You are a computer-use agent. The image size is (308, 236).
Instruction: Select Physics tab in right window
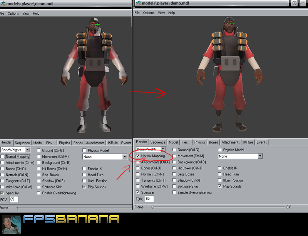[x=200, y=142]
